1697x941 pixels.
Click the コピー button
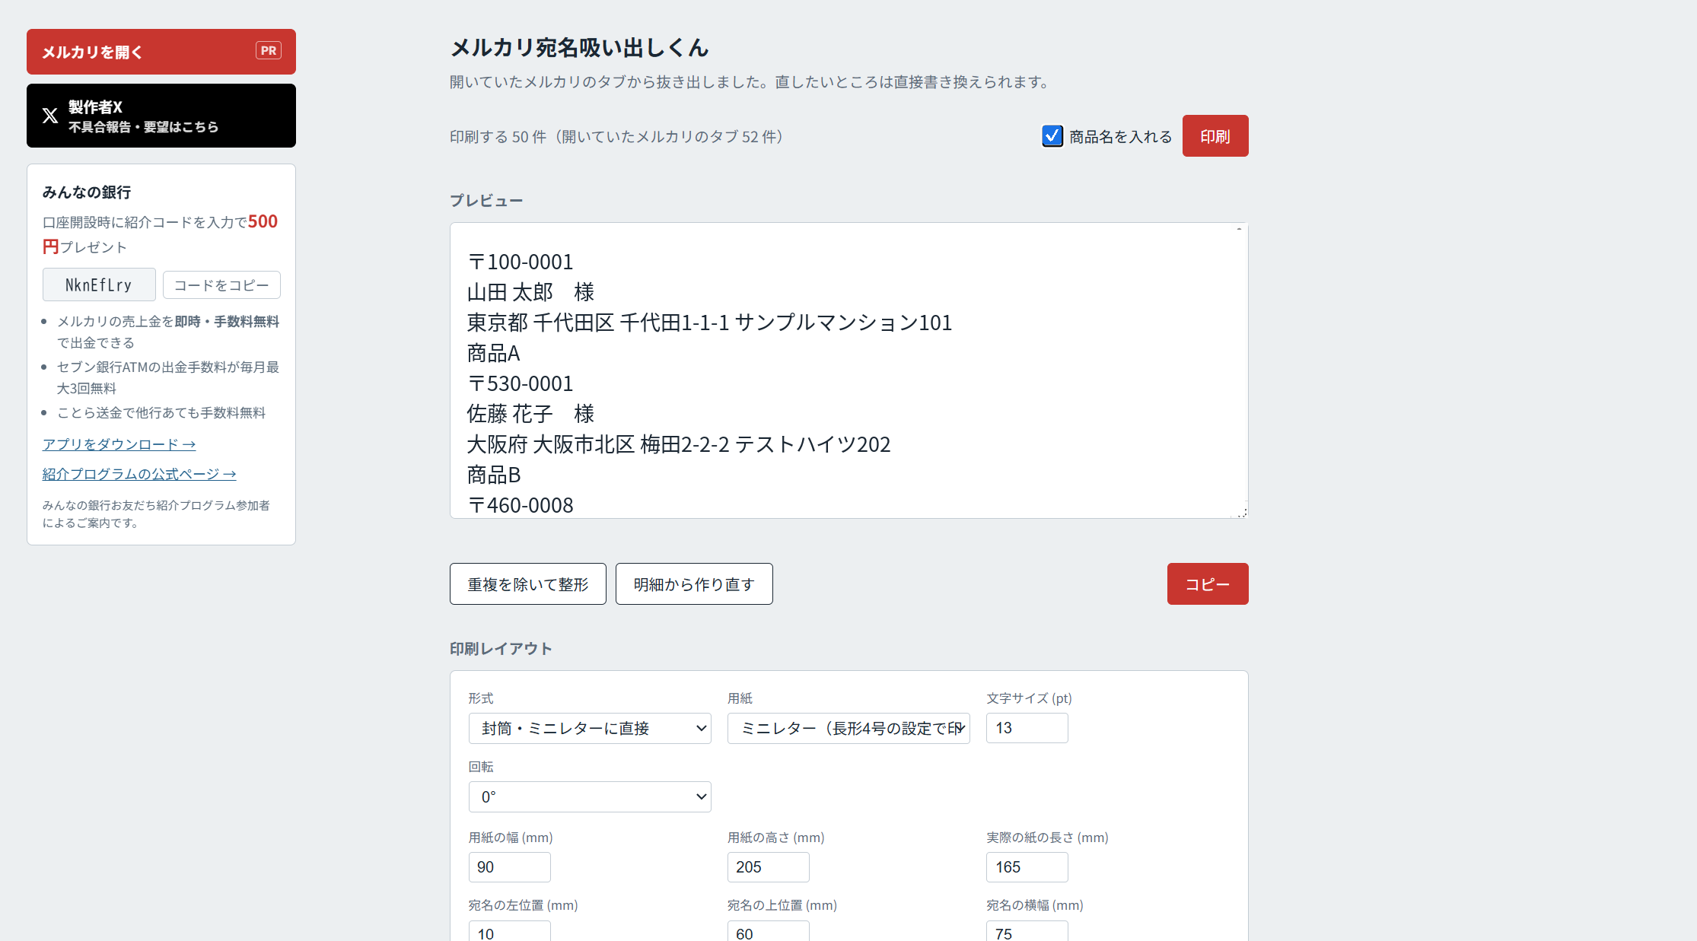pyautogui.click(x=1208, y=584)
